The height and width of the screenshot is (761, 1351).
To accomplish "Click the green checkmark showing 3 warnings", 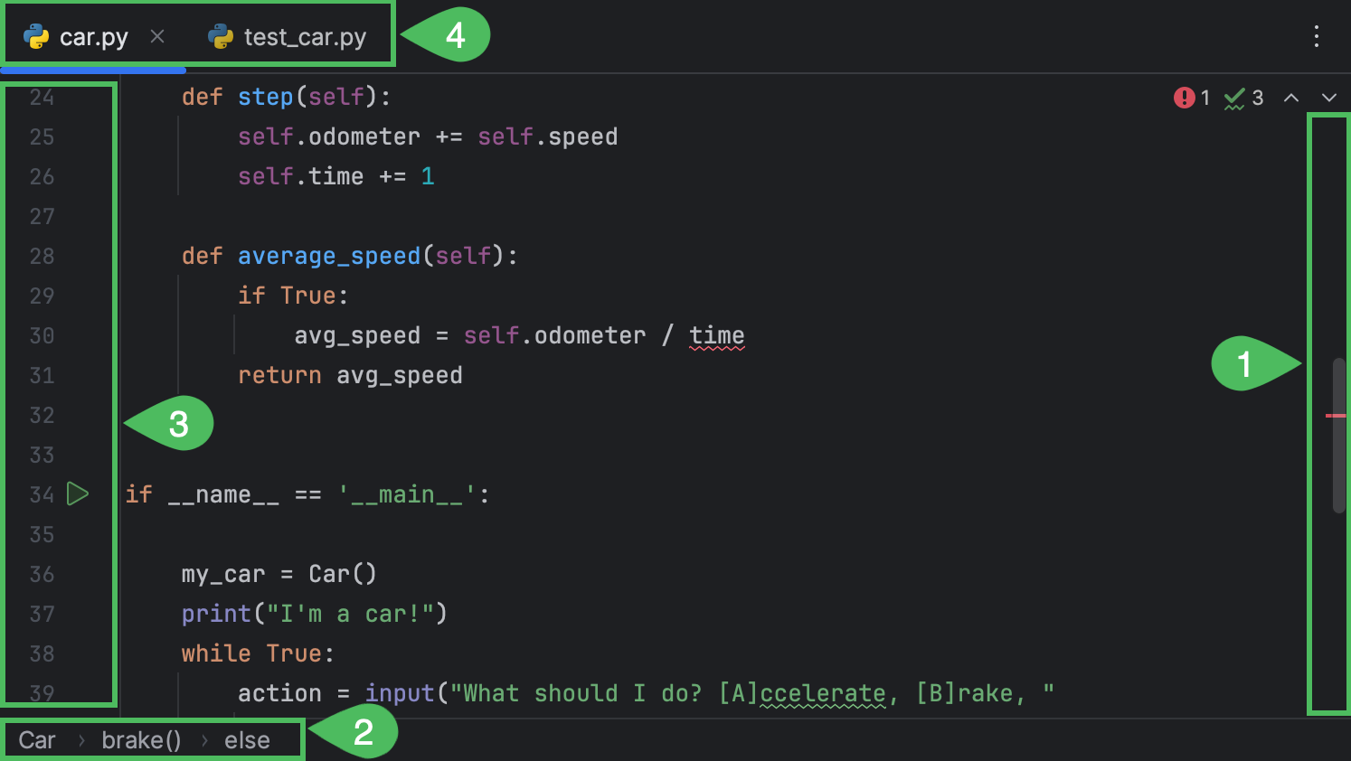I will (x=1235, y=98).
